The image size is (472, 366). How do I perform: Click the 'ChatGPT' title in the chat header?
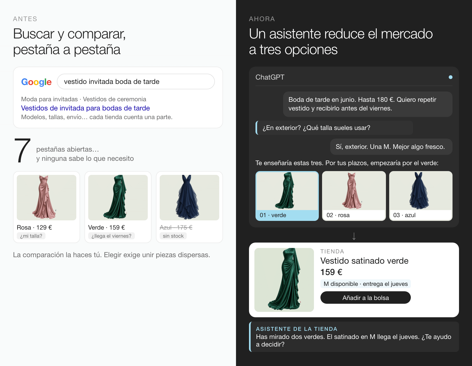coord(270,77)
